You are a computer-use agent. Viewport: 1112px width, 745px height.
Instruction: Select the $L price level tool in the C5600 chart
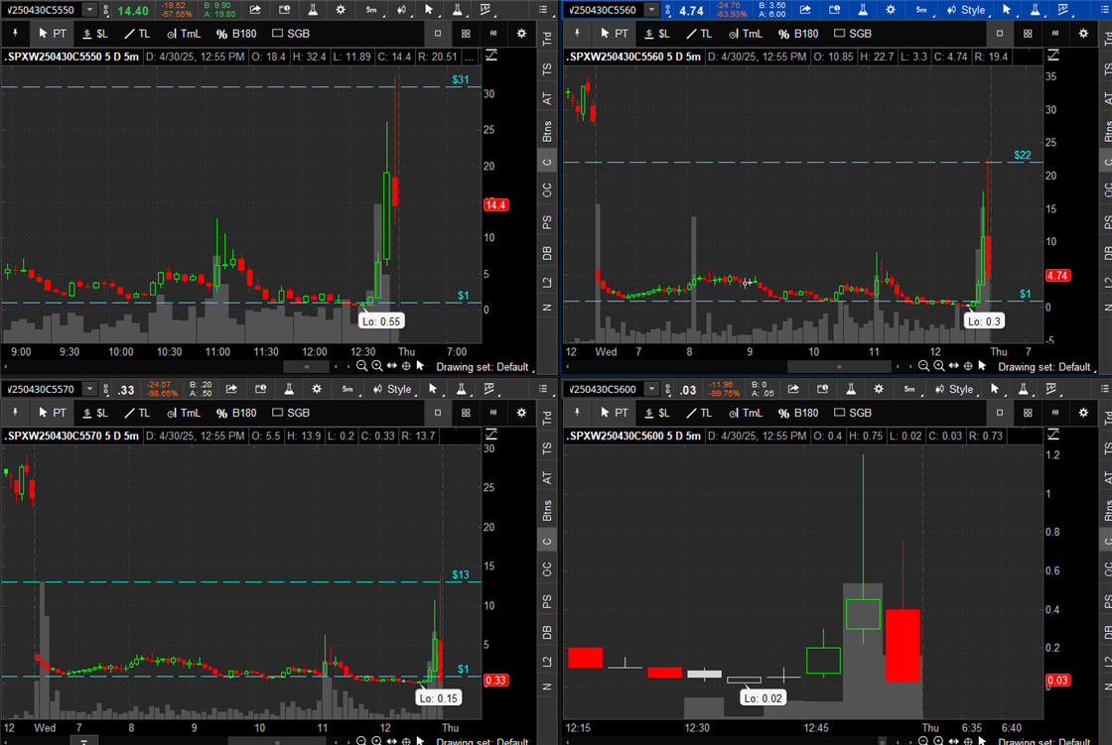657,413
